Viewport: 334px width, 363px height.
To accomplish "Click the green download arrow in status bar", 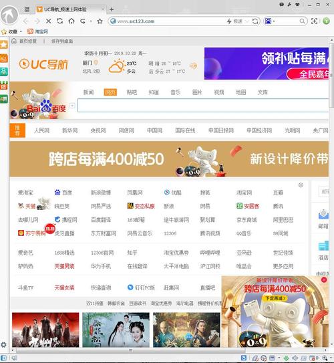I will tap(287, 358).
